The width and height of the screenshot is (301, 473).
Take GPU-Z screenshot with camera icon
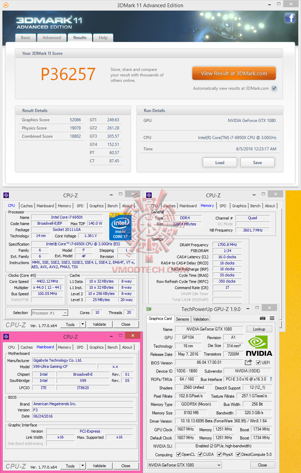click(x=263, y=318)
